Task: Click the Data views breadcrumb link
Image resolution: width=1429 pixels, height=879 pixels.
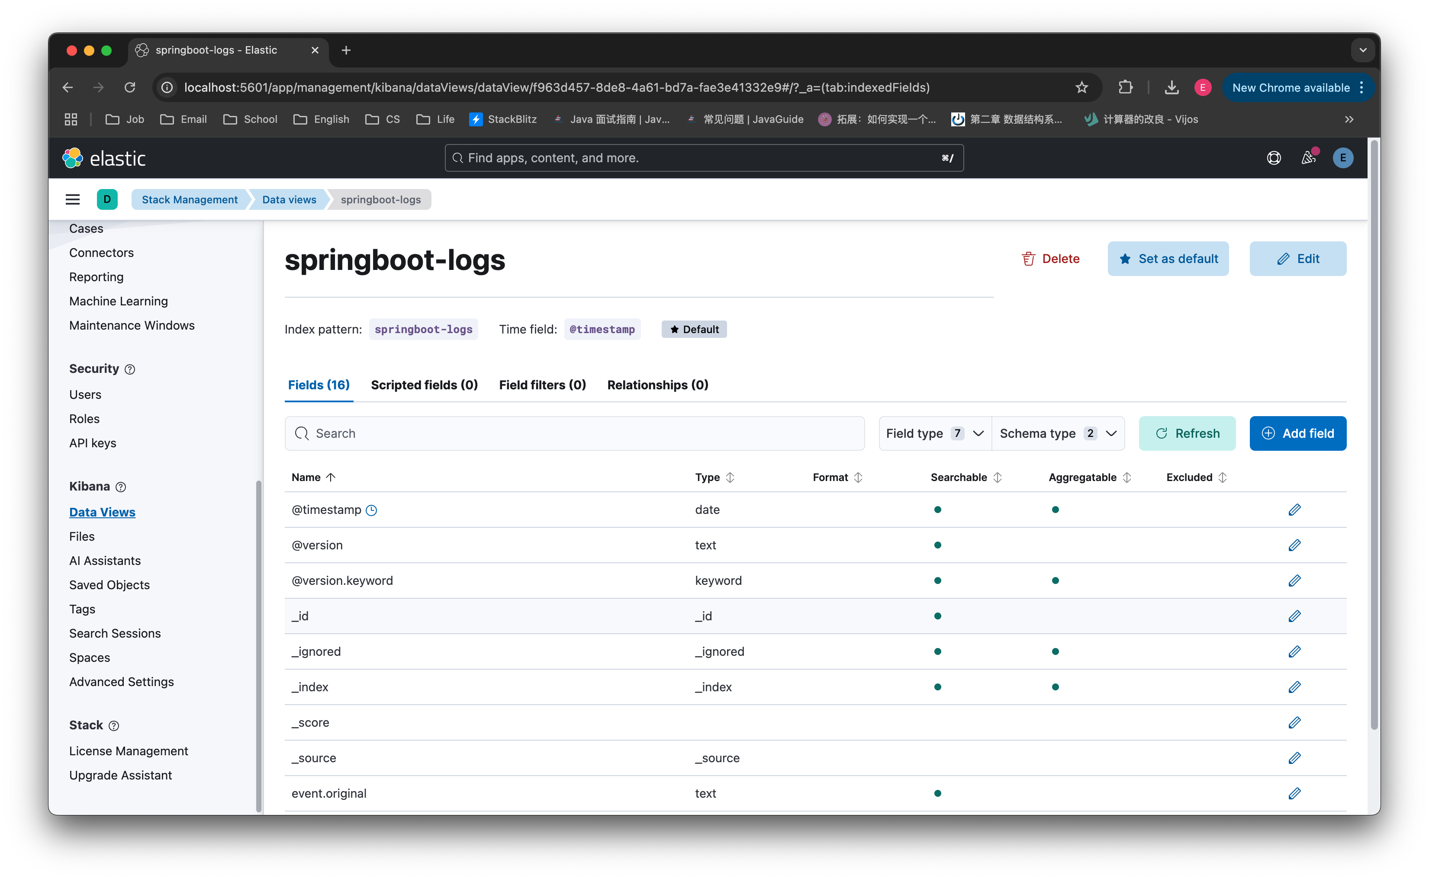Action: (x=289, y=199)
